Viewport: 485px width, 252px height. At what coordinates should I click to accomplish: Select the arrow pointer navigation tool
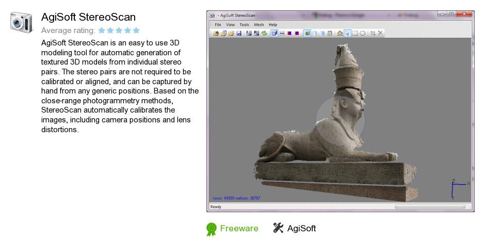347,33
